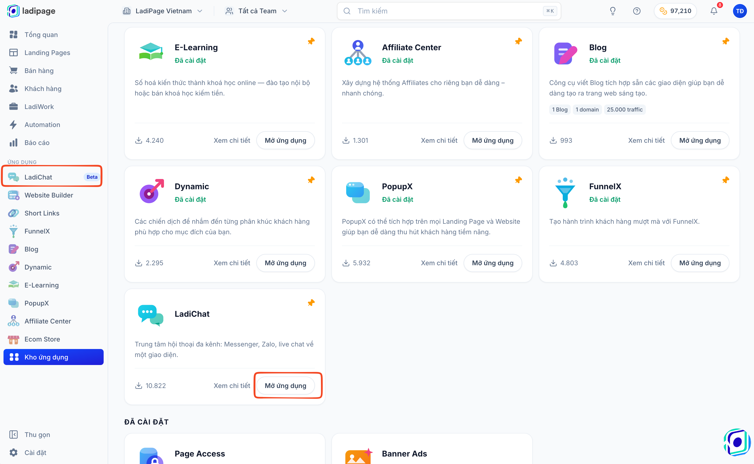754x464 pixels.
Task: Click Mở ứng dụng on Dynamic card
Action: coord(285,263)
